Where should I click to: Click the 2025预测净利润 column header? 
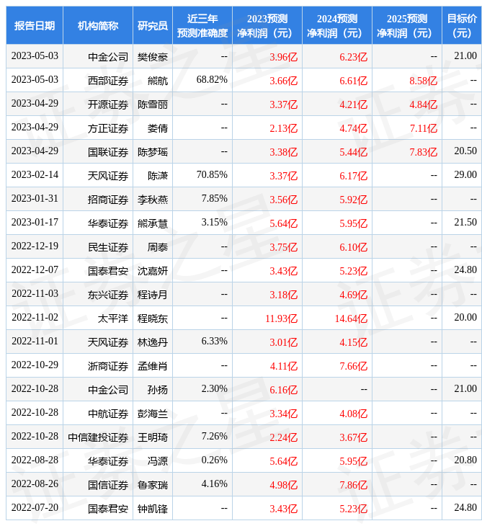pyautogui.click(x=407, y=25)
